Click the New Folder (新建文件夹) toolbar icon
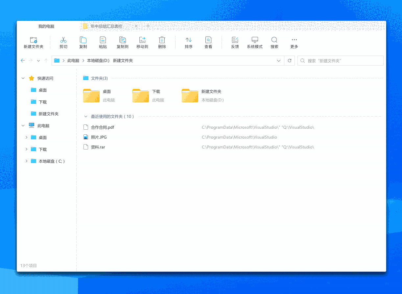 pos(34,40)
